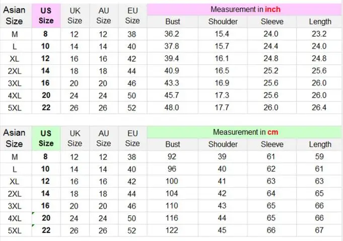Image resolution: width=343 pixels, height=241 pixels.
Task: Select the 3XL row label in cm table
Action: click(15, 206)
